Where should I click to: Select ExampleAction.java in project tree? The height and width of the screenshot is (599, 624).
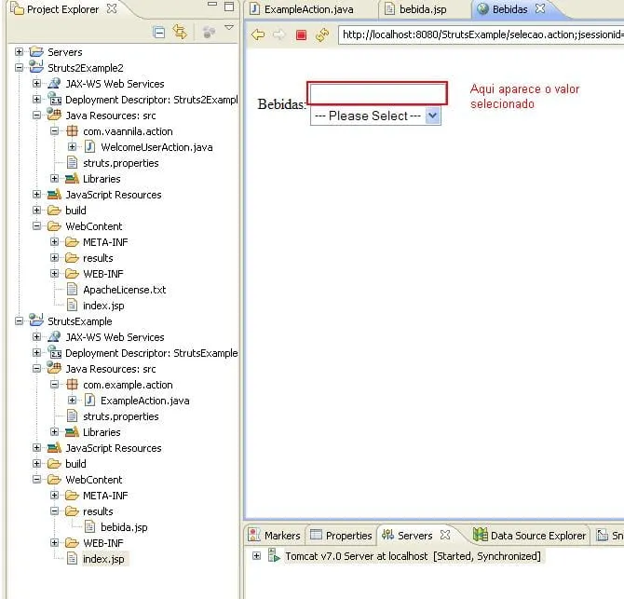(145, 401)
